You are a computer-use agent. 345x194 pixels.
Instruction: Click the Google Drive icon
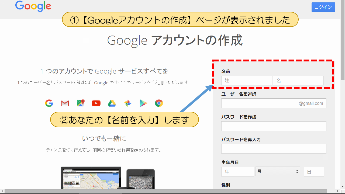(x=112, y=103)
